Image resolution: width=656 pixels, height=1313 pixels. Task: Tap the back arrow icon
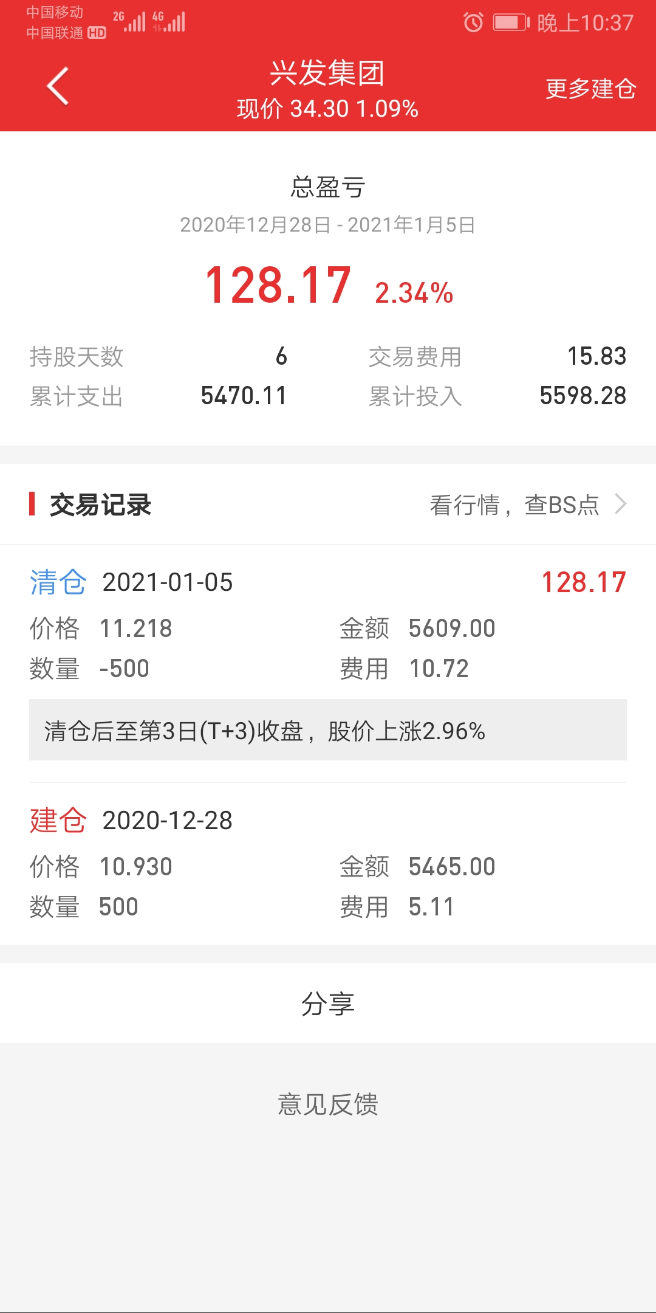click(58, 86)
